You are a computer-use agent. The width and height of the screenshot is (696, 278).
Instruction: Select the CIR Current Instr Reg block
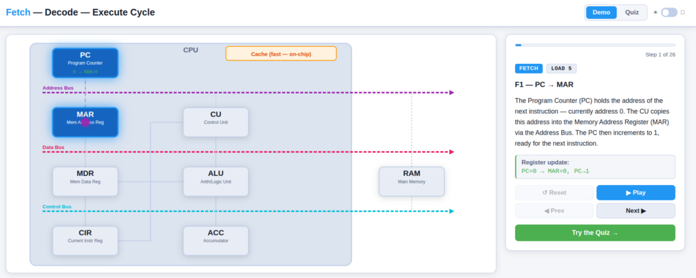[85, 241]
